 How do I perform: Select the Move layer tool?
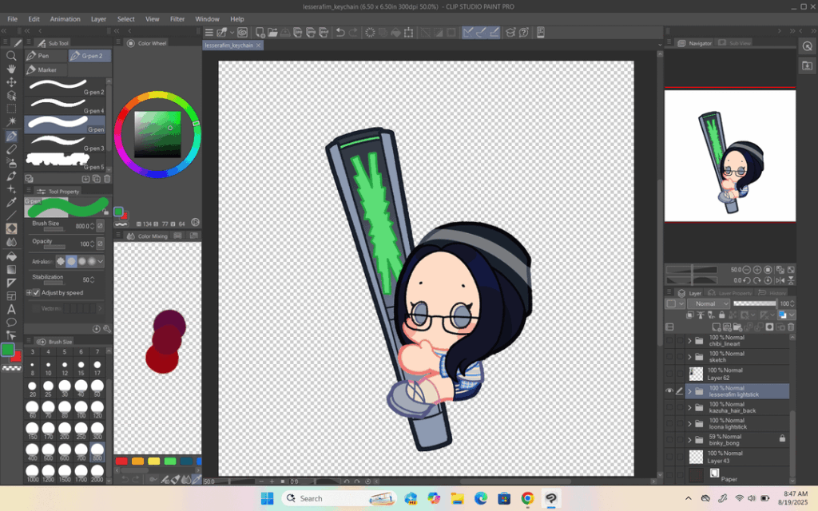click(x=11, y=82)
